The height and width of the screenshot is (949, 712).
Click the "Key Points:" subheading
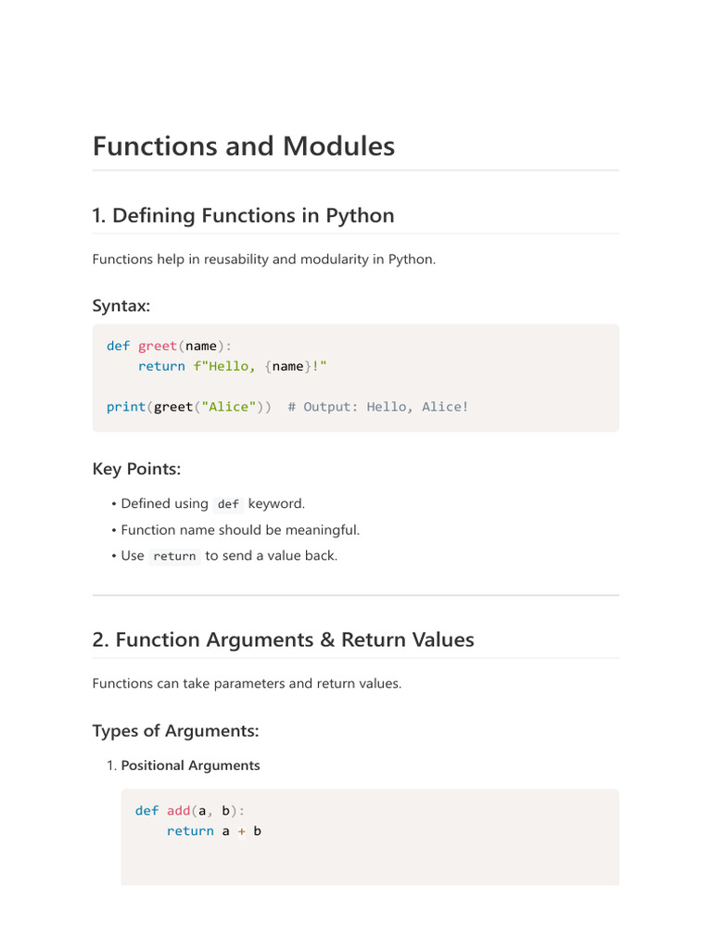[136, 469]
